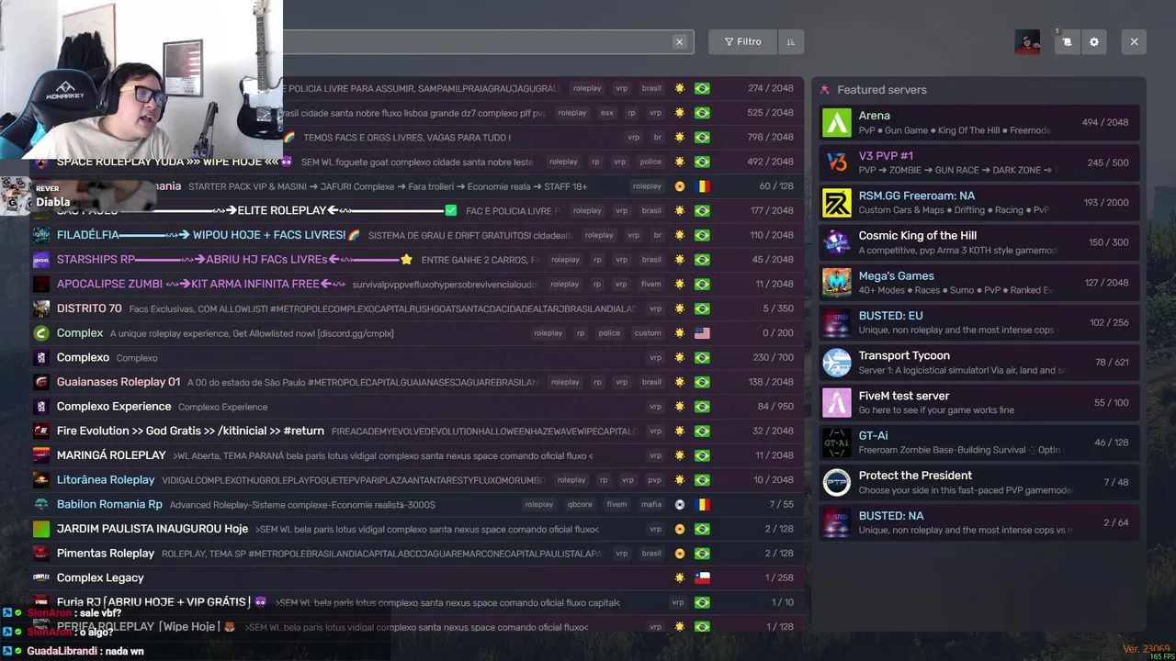Open Complexo Experience server
1176x661 pixels.
click(x=416, y=407)
